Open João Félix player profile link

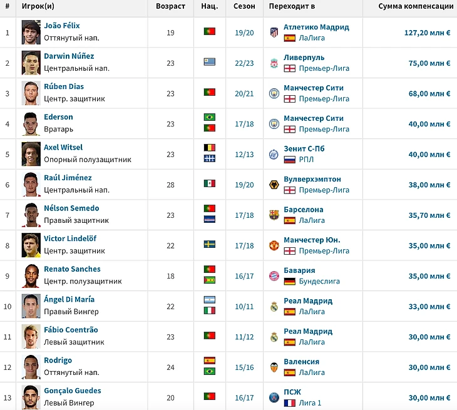click(x=62, y=26)
